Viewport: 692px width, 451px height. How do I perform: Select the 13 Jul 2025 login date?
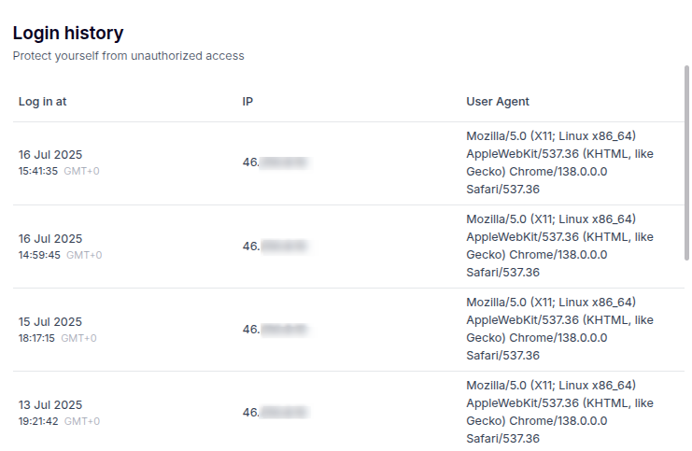[50, 405]
